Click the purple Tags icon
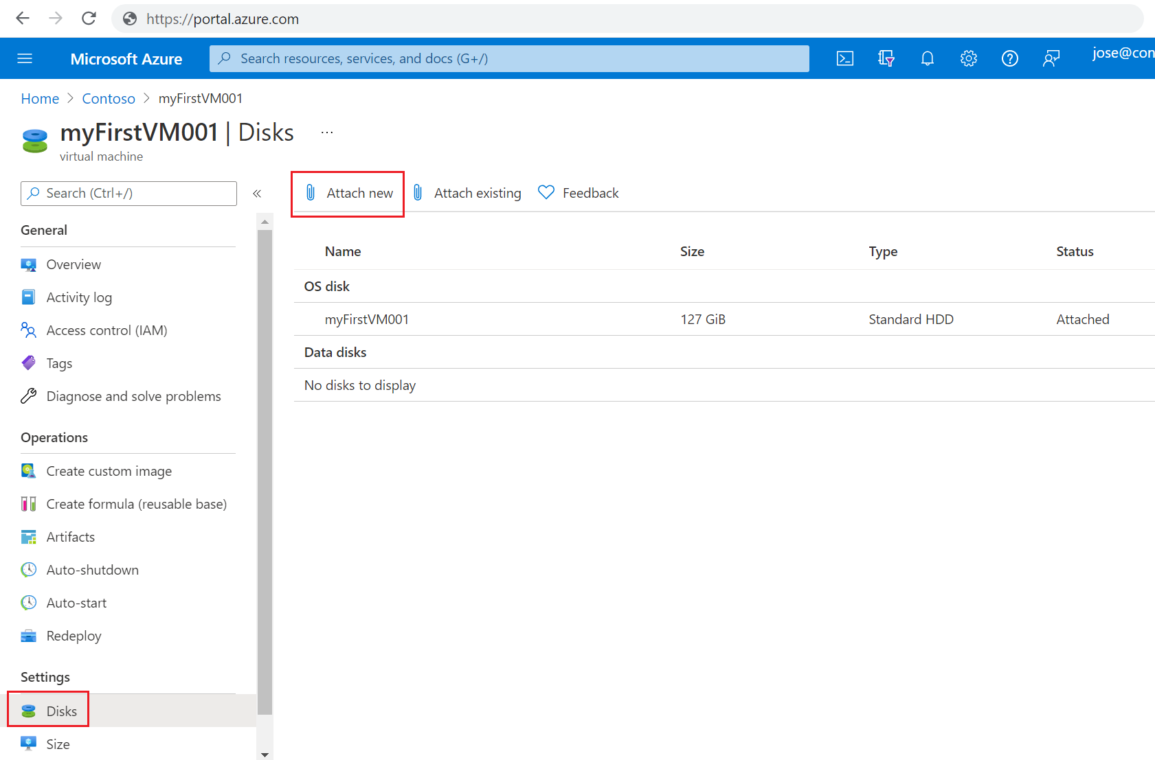The width and height of the screenshot is (1155, 760). pos(28,362)
